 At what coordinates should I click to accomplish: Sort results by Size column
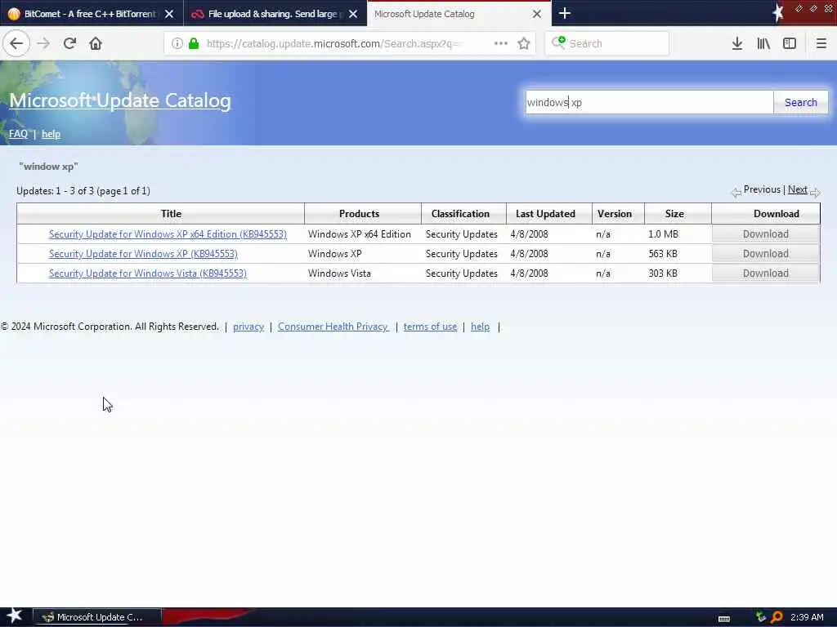674,214
